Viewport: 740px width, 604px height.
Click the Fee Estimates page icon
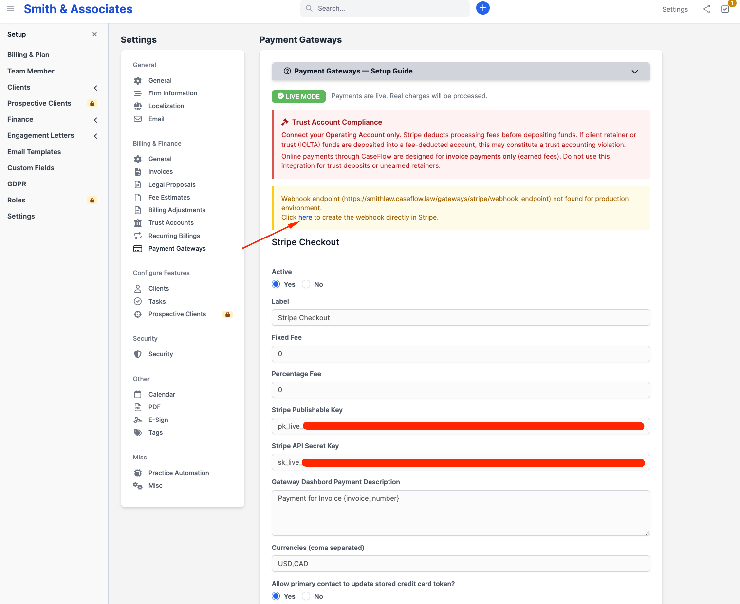[138, 197]
